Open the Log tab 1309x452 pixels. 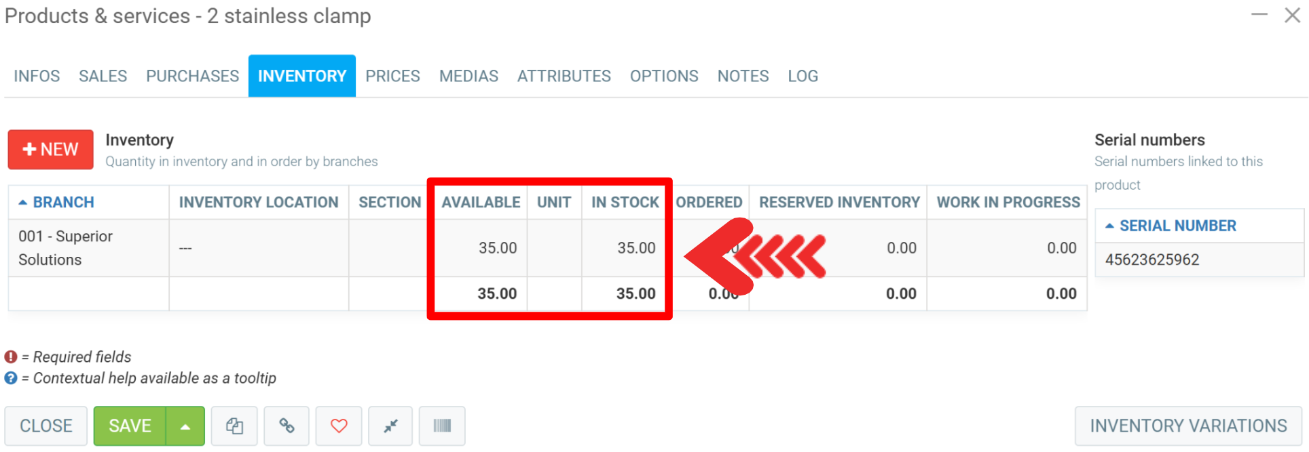click(803, 76)
